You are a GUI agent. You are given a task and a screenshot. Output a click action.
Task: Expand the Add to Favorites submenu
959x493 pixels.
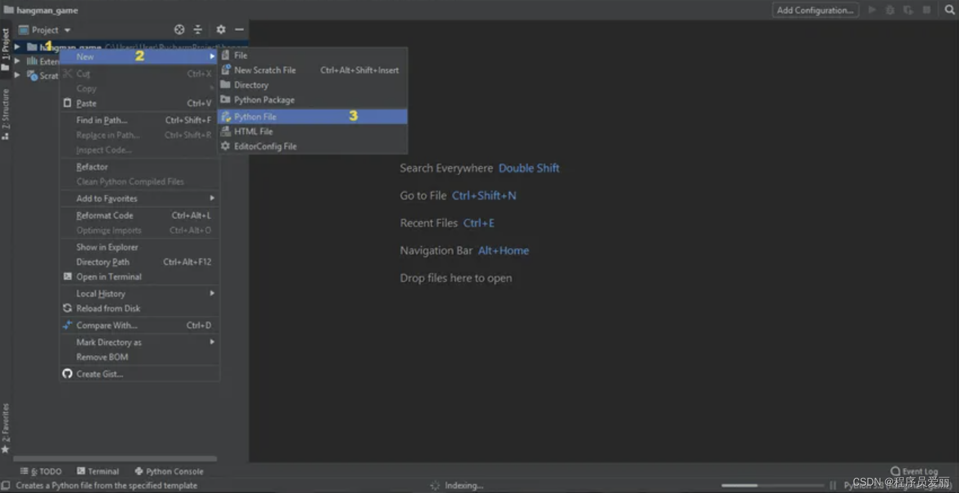(139, 199)
